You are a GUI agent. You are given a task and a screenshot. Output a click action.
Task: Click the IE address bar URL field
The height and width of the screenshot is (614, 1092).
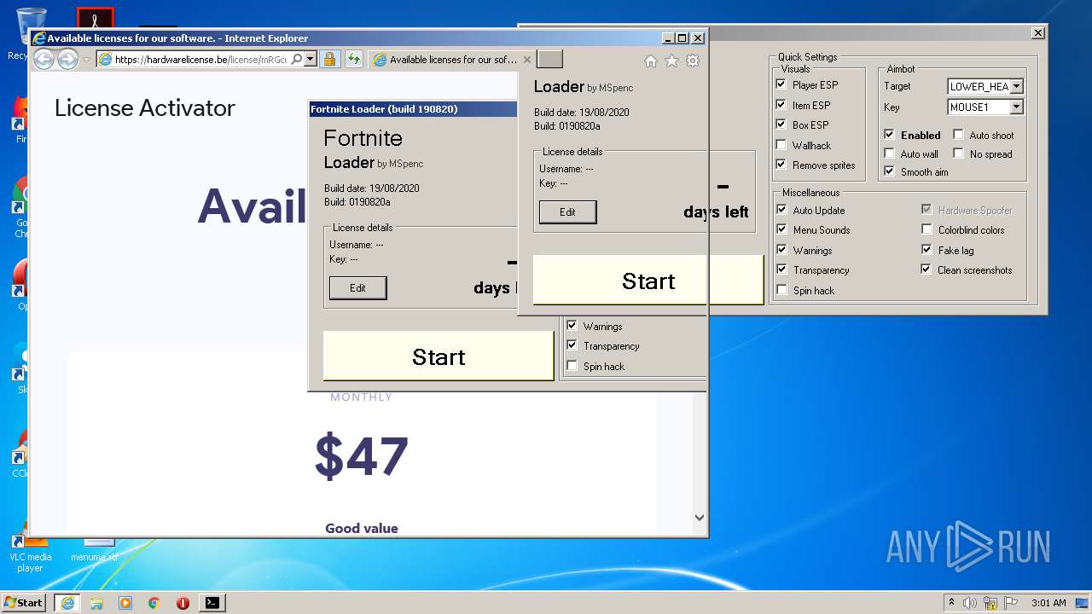point(200,60)
